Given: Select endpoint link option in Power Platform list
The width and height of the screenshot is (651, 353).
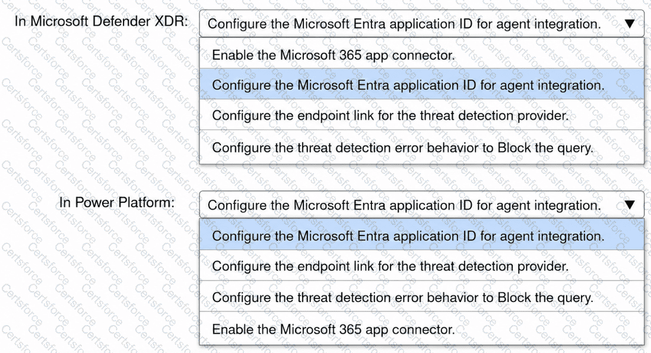Looking at the screenshot, I should pyautogui.click(x=421, y=265).
